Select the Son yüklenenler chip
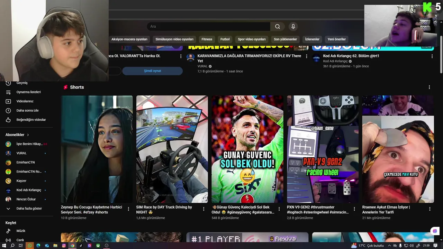The width and height of the screenshot is (443, 249). 286,39
